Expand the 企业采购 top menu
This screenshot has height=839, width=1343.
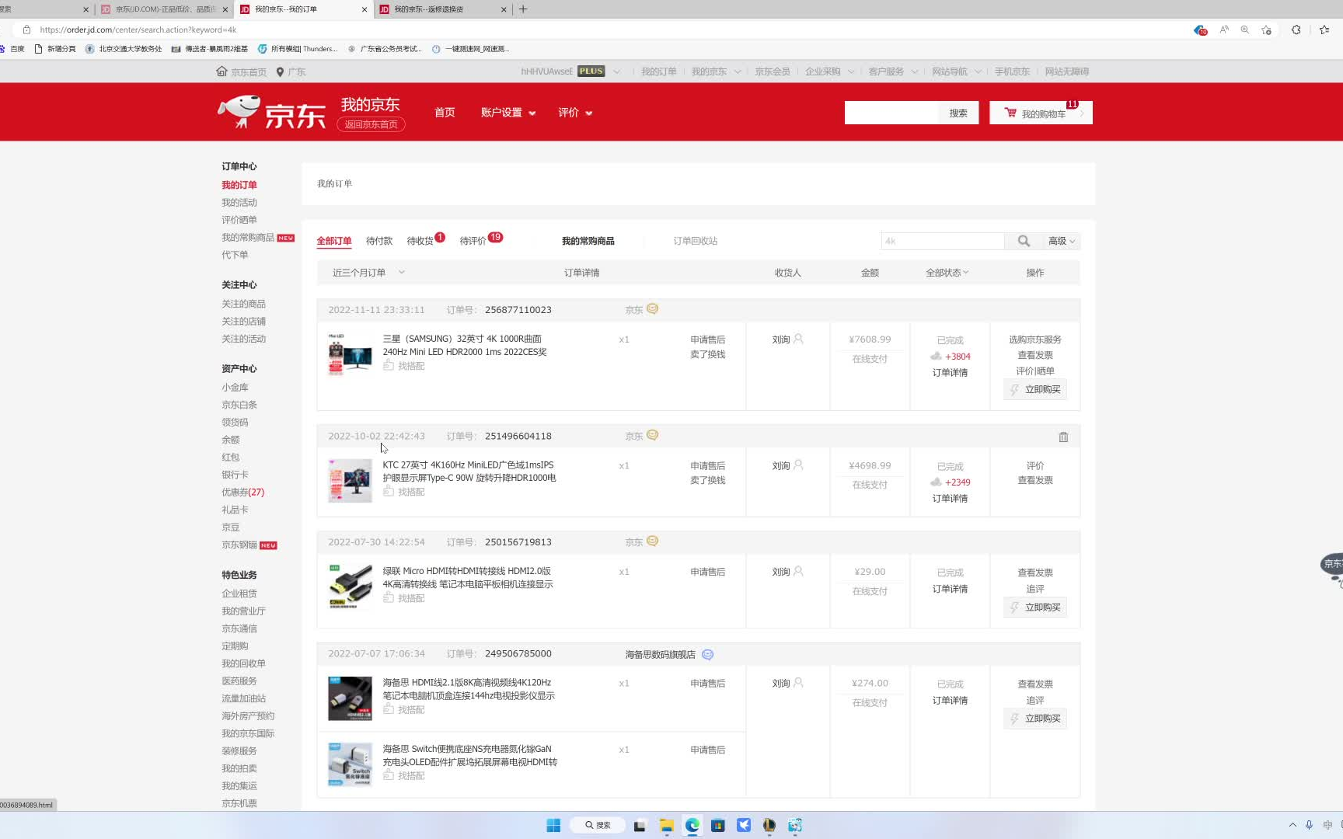(x=830, y=71)
